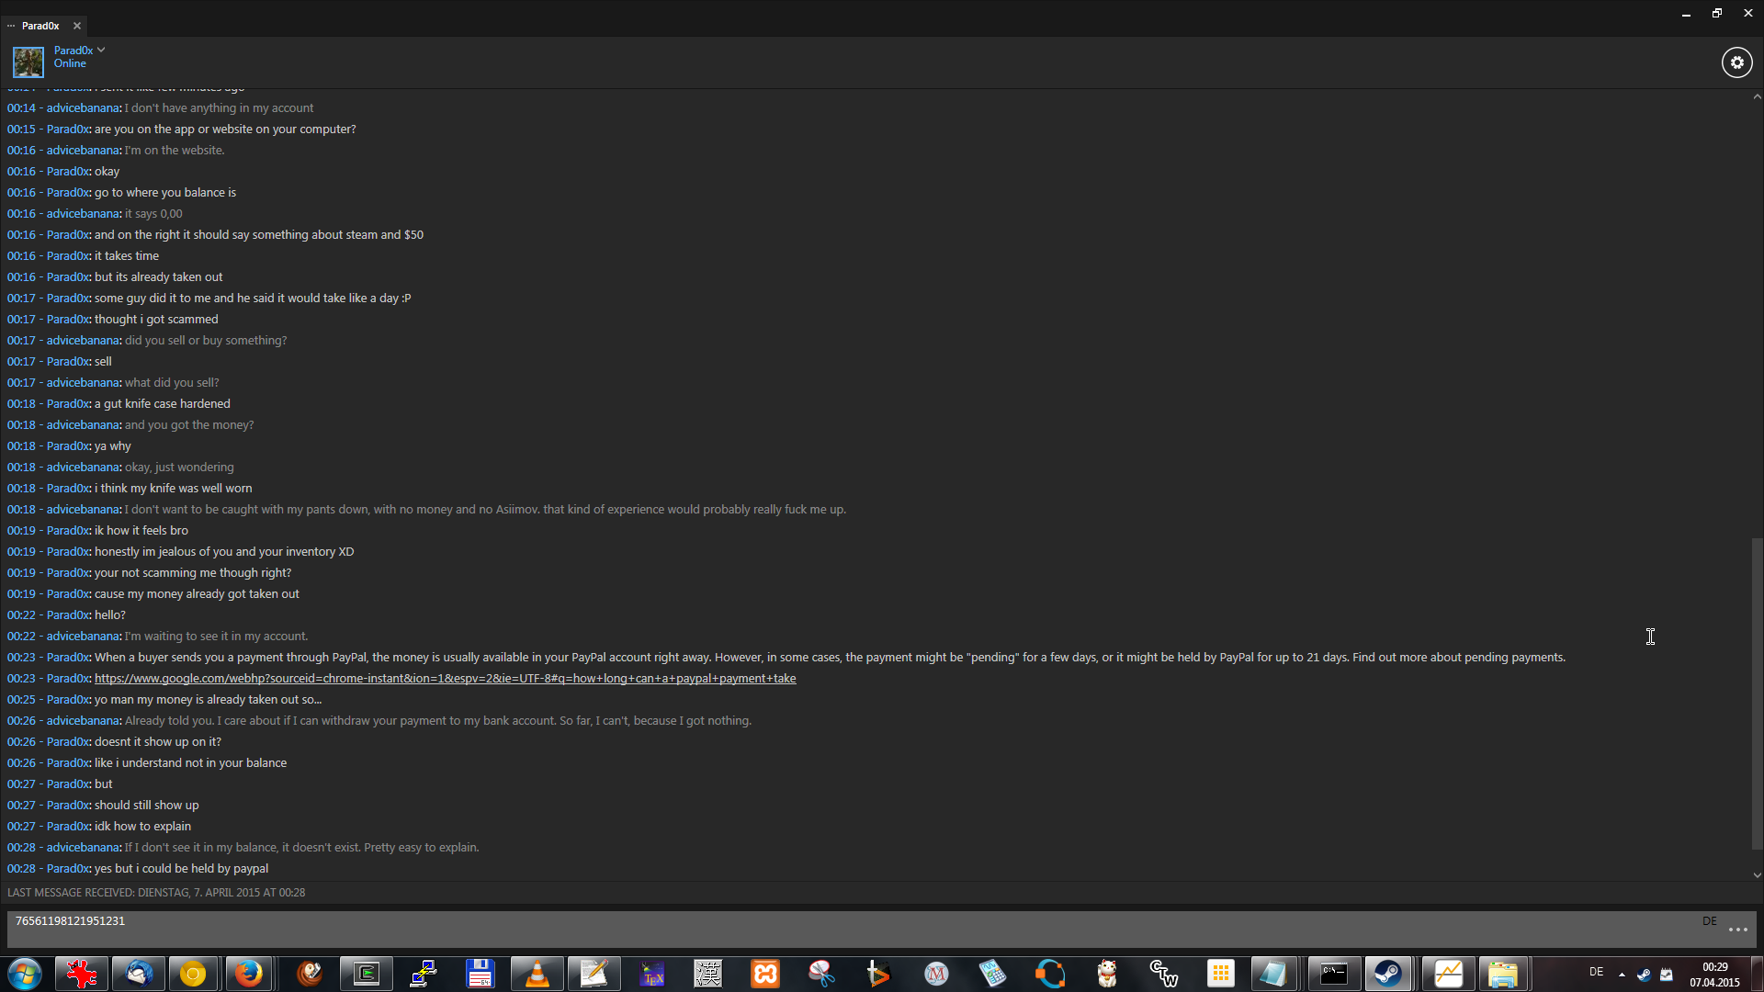Open the floppy disk save icon on the taskbar
Image resolution: width=1764 pixels, height=992 pixels.
click(480, 974)
